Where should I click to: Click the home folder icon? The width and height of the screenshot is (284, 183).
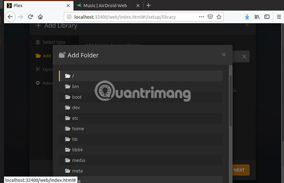tap(68, 129)
